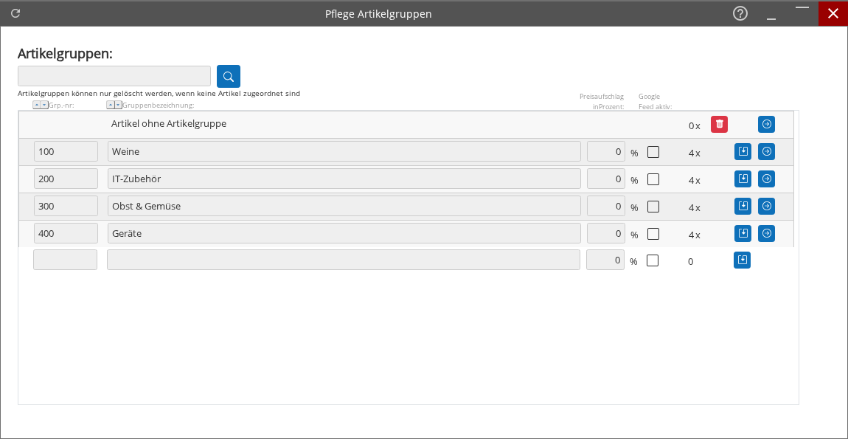Click the Preisaufschlag percent field for Weine
Viewport: 848px width, 439px height.
(605, 151)
